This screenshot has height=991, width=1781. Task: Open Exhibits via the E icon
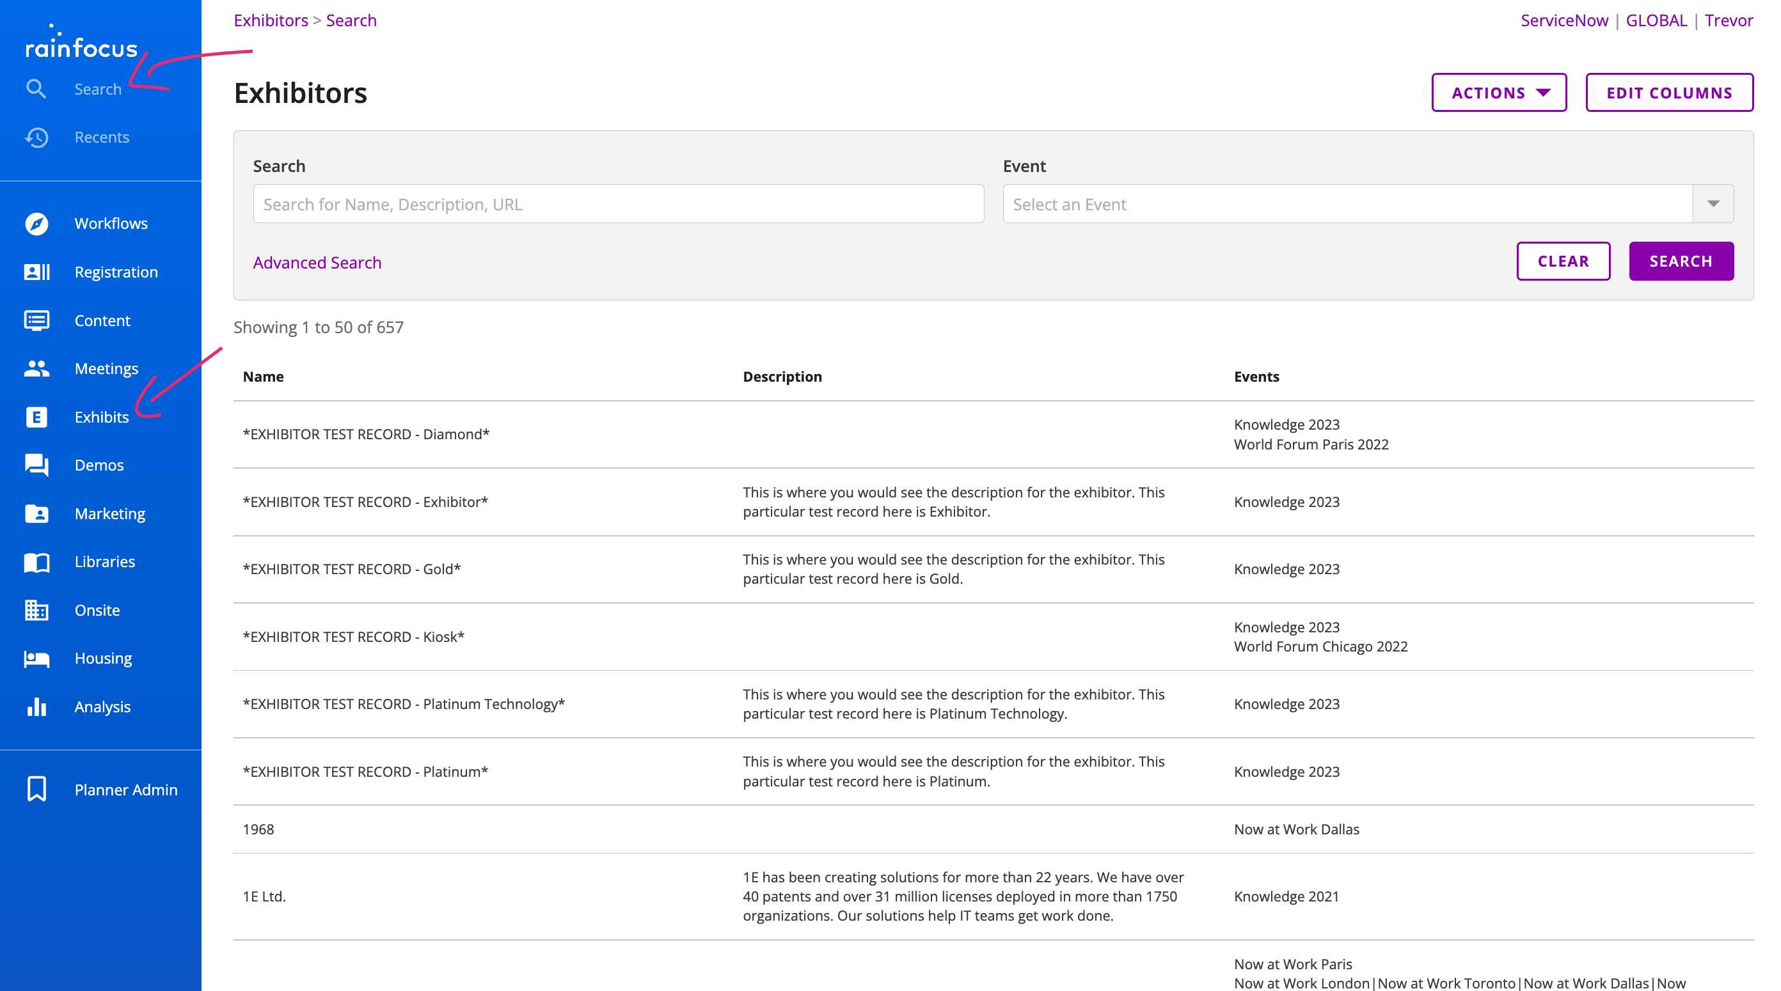click(x=36, y=417)
